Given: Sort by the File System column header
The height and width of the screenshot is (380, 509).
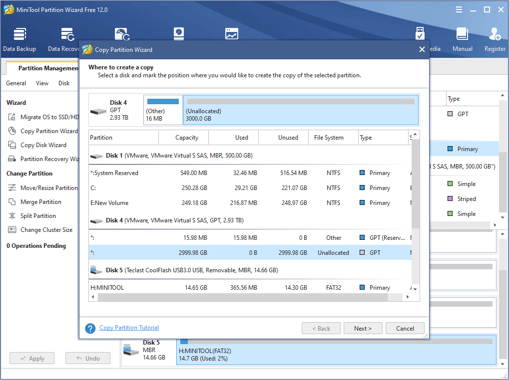Looking at the screenshot, I should point(333,137).
